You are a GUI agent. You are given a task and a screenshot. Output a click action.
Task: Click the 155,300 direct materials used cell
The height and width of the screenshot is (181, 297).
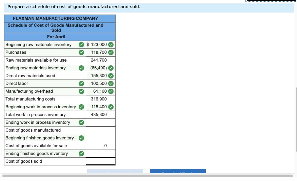point(101,76)
